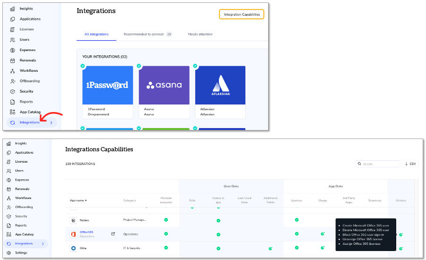
Task: Open the Atlassian integration card
Action: click(x=220, y=92)
